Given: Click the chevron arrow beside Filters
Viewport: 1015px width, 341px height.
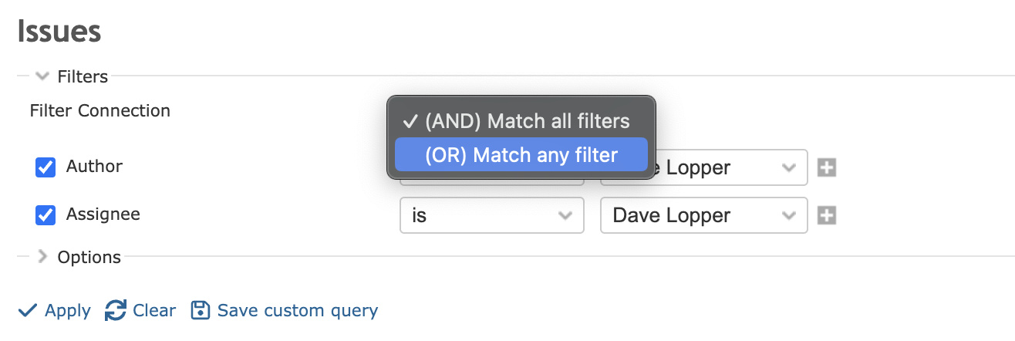Looking at the screenshot, I should point(42,76).
